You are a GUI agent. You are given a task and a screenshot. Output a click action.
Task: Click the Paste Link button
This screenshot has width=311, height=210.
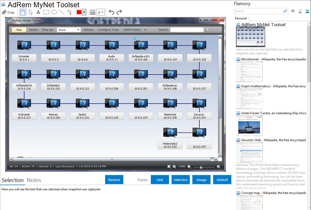point(160,180)
